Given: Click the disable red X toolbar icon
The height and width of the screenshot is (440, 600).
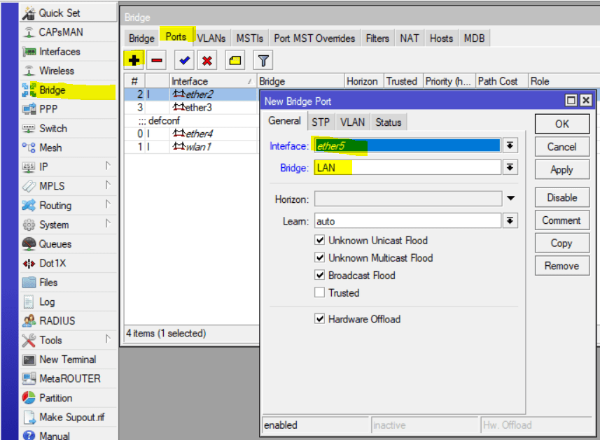Looking at the screenshot, I should [207, 60].
